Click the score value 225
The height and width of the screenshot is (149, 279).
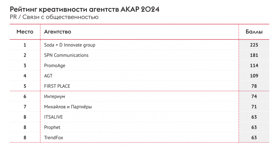point(254,45)
